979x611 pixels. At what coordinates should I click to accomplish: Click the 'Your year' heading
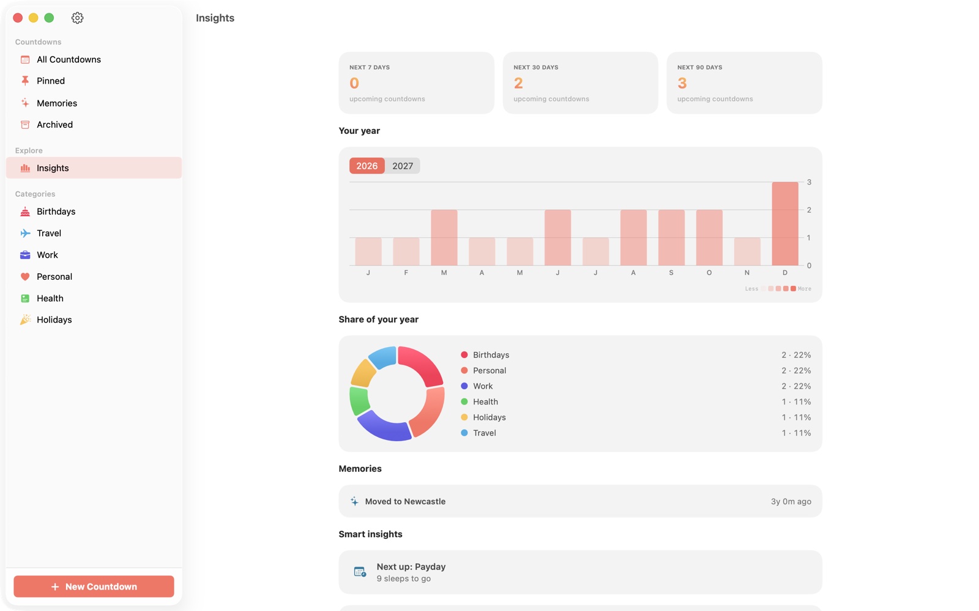tap(359, 131)
